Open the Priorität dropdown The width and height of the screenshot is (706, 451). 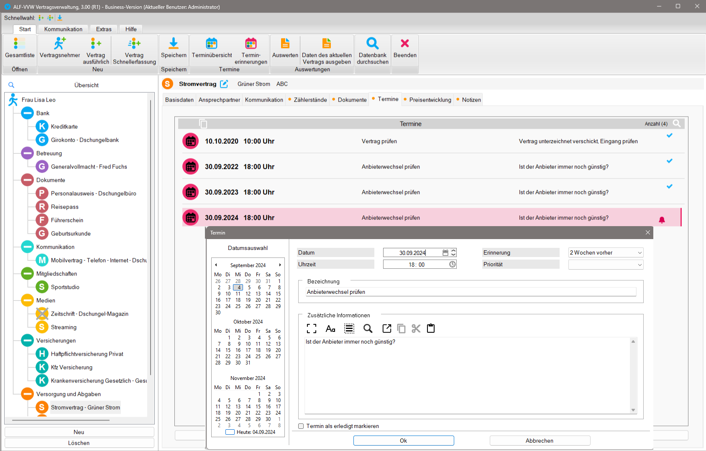point(639,265)
